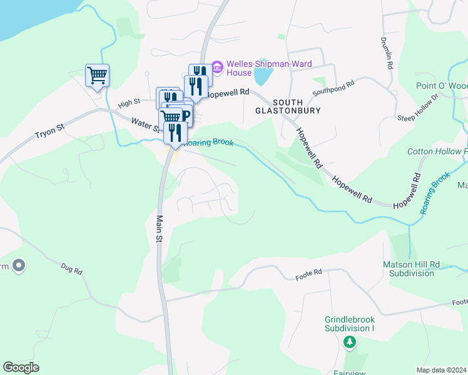Click the Map data ©2024 attribution
This screenshot has width=468, height=375.
pyautogui.click(x=441, y=370)
